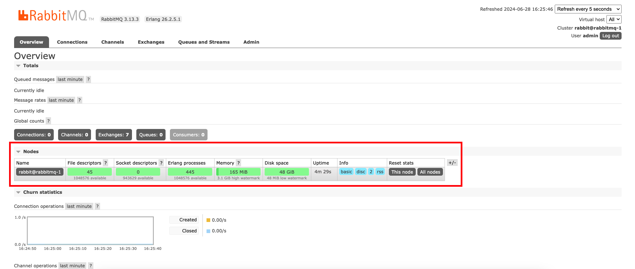Image resolution: width=635 pixels, height=269 pixels.
Task: Click the Erlang 26.2.5.1 version label
Action: [163, 19]
